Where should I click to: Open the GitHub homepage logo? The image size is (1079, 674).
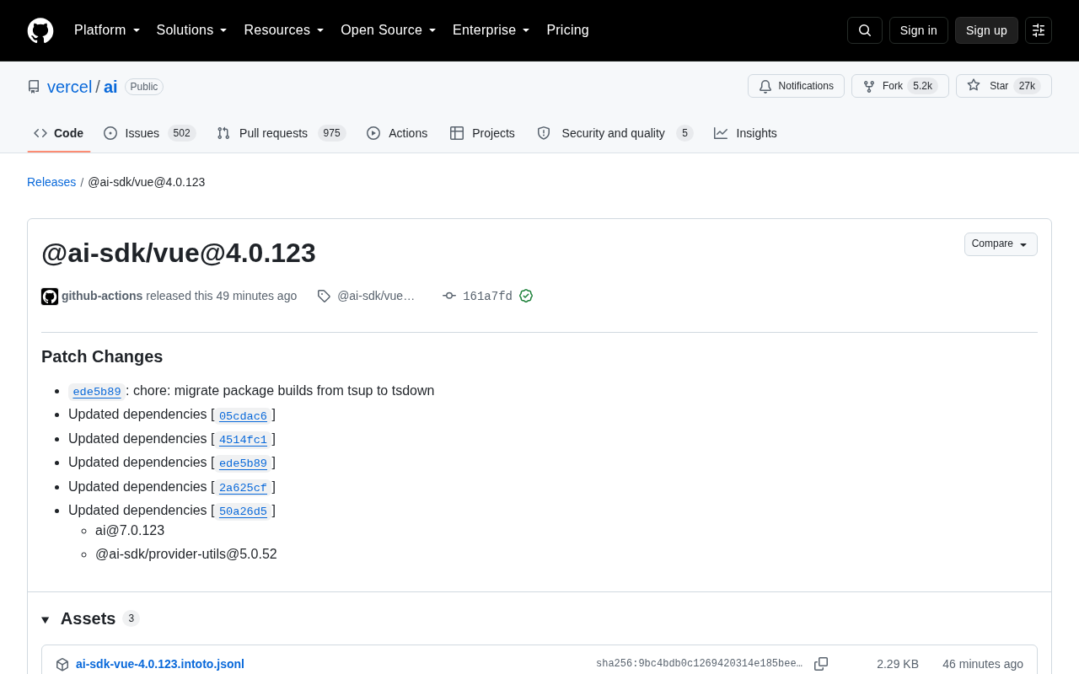(x=40, y=30)
